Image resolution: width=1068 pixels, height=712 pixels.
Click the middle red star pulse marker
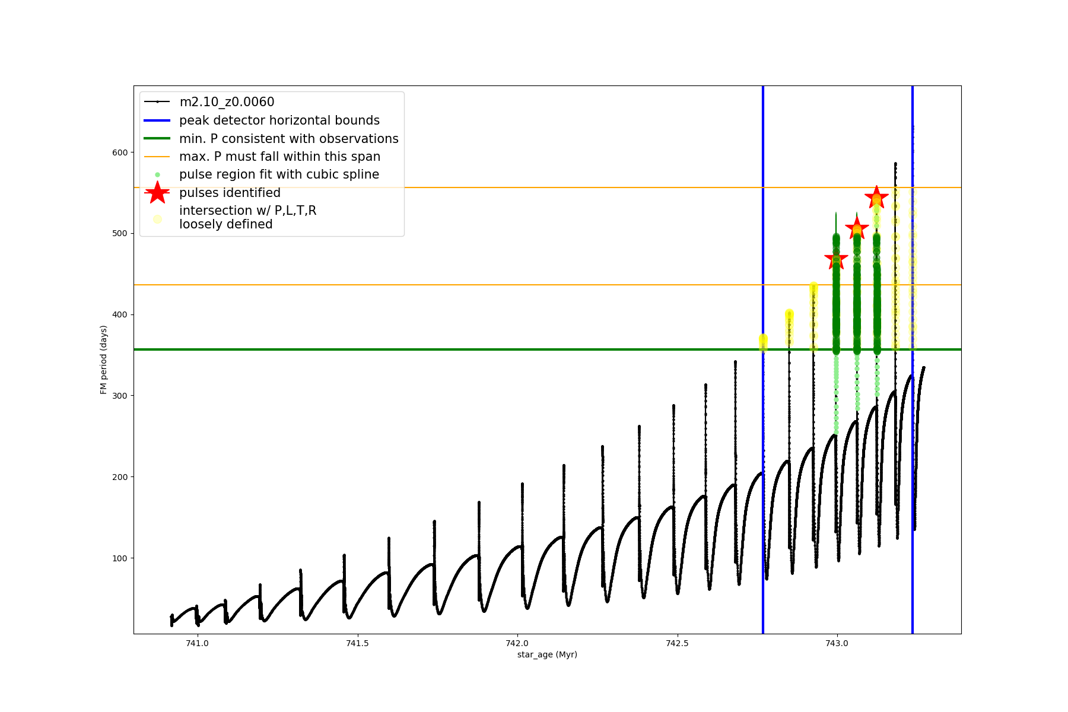pos(857,228)
